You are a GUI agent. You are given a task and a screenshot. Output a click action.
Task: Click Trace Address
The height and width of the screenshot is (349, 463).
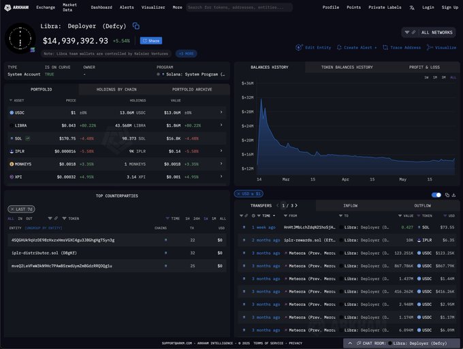point(402,47)
